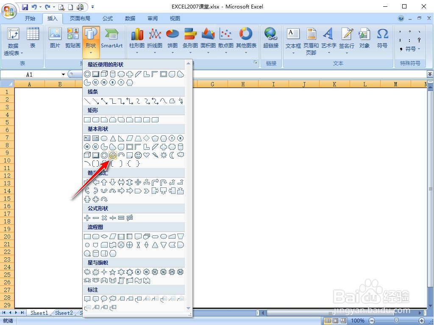Choose the Heart shape
This screenshot has height=325, width=434.
pyautogui.click(x=146, y=155)
